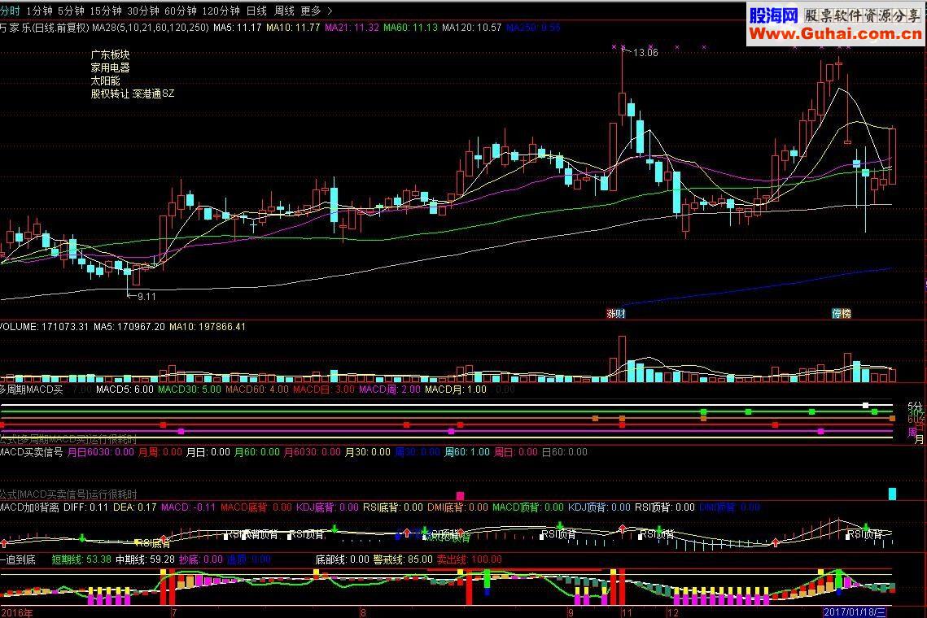Viewport: 927px width, 618px height.
Task: Click the 警戒线: 85.00 value
Action: (403, 559)
